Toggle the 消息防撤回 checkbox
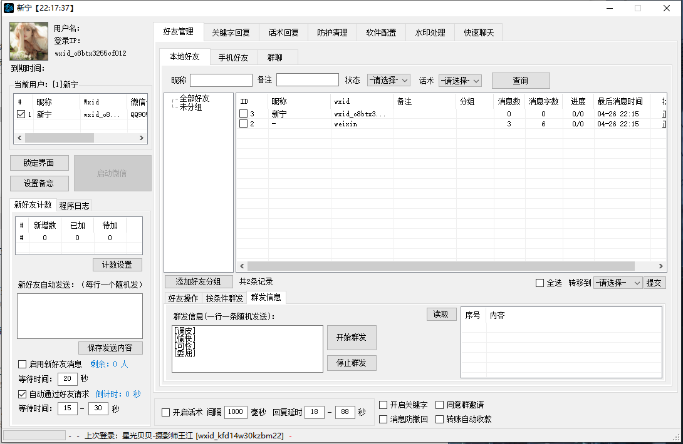683x444 pixels. point(383,419)
